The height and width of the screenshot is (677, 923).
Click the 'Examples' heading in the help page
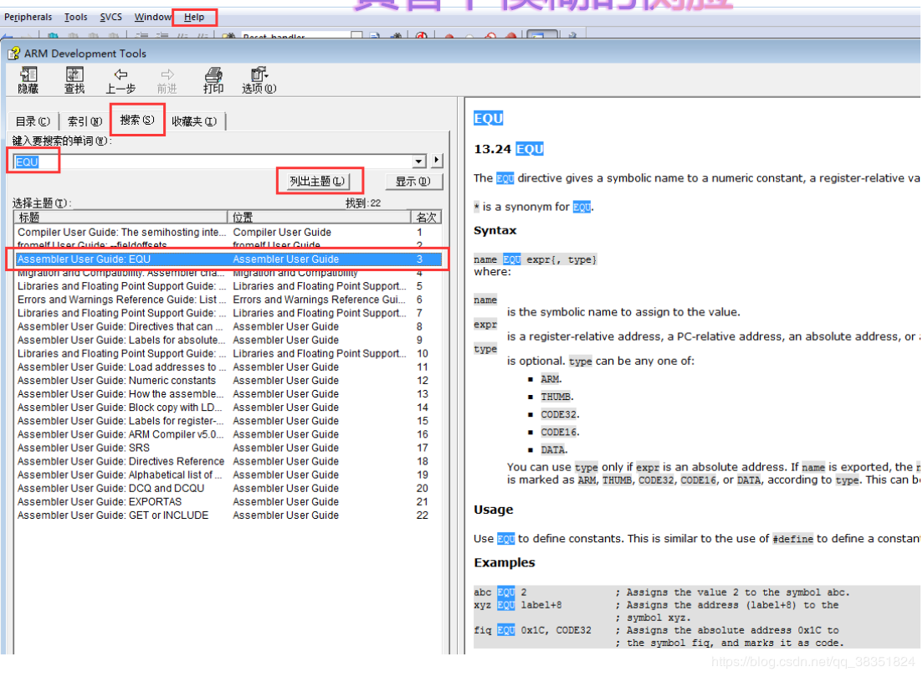pos(505,563)
